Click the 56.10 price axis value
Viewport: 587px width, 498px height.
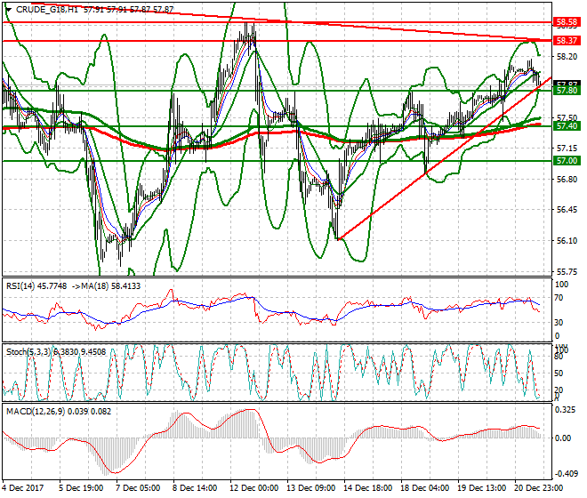pos(567,241)
